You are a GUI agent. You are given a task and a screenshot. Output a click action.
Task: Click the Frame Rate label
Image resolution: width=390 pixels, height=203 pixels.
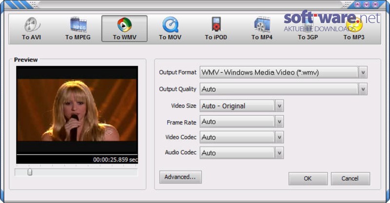tap(181, 122)
